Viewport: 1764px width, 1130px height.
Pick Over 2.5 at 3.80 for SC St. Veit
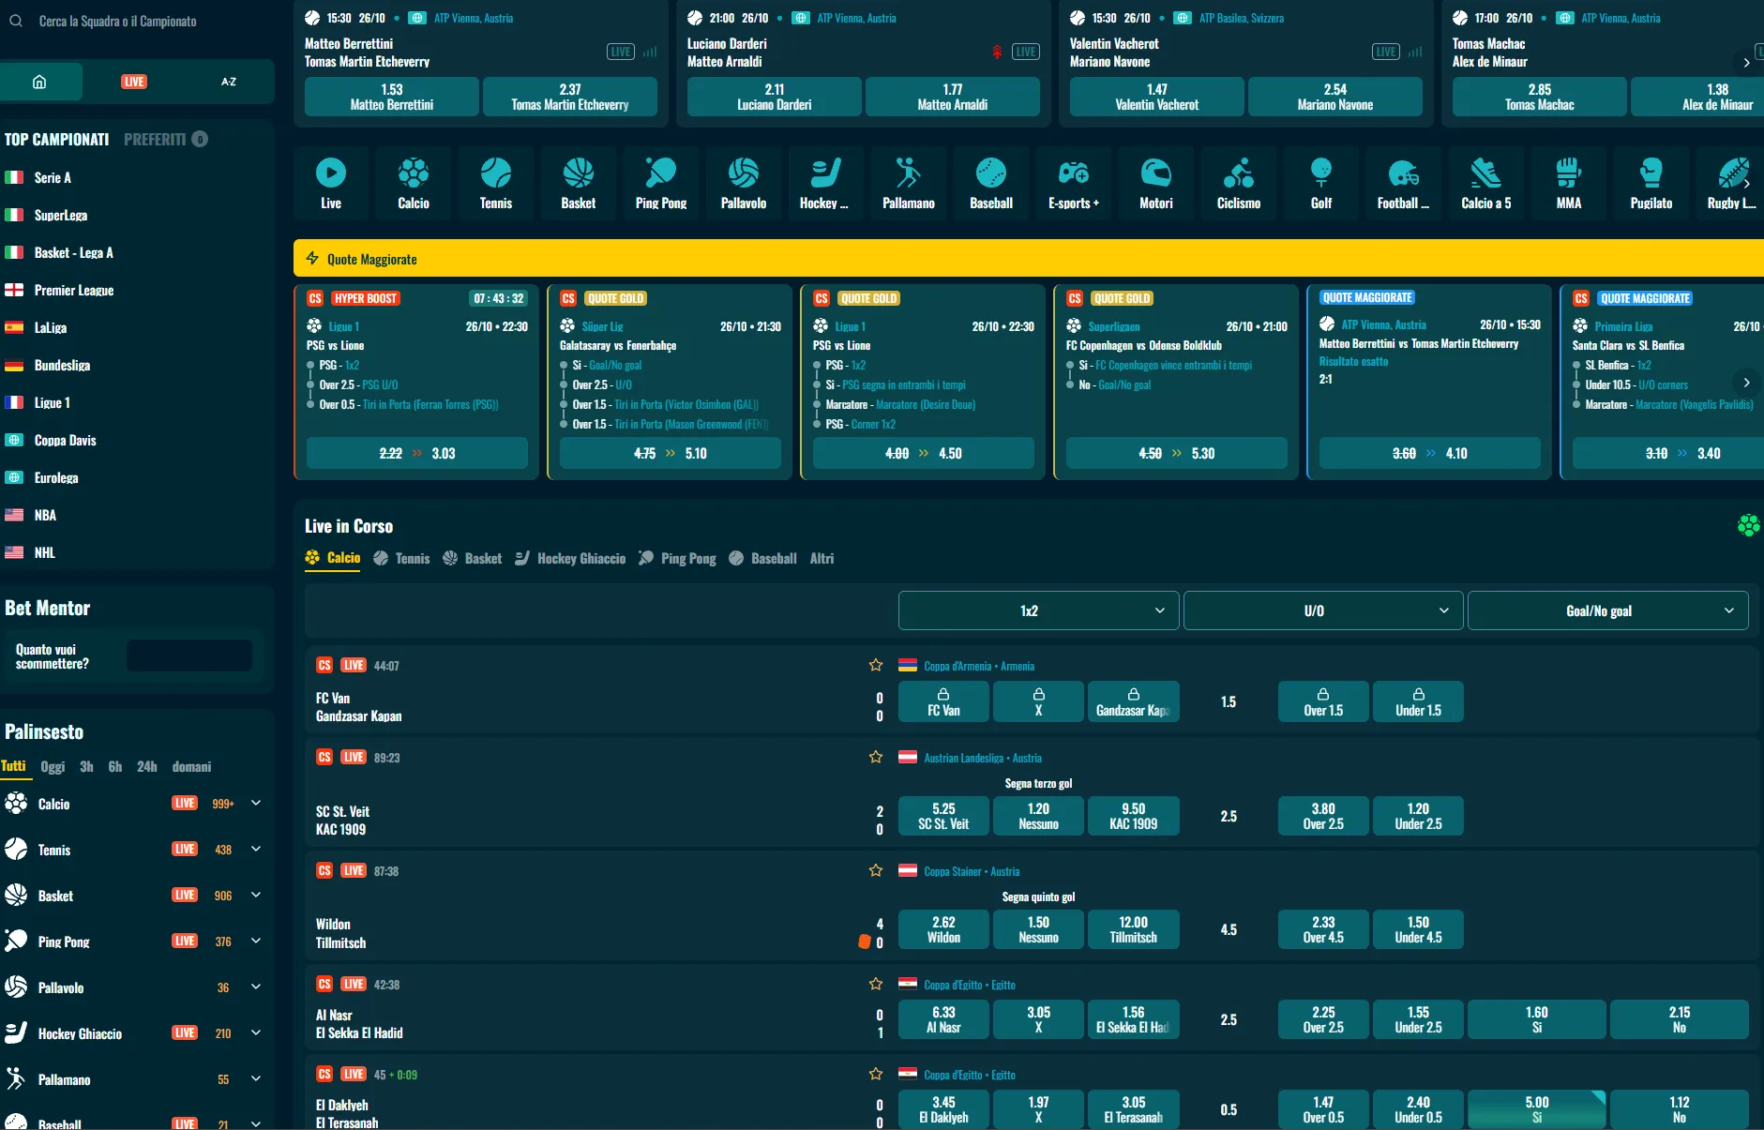tap(1323, 816)
